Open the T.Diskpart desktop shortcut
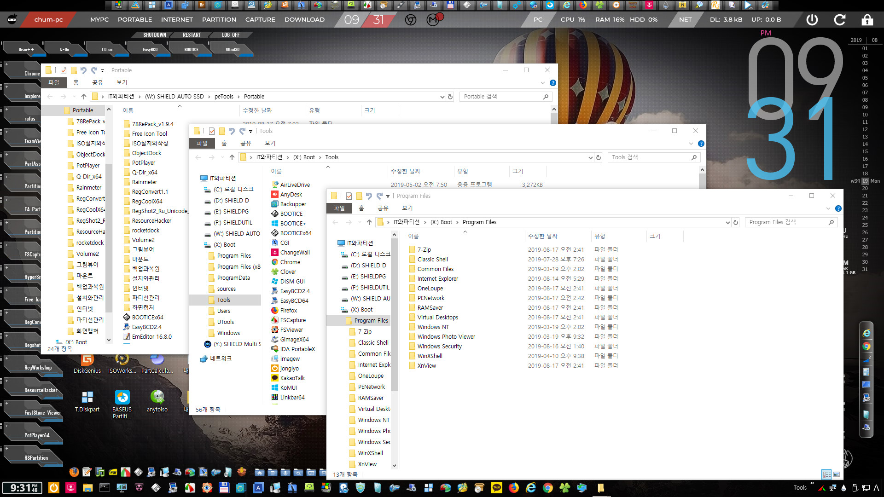This screenshot has height=497, width=884. 87,401
